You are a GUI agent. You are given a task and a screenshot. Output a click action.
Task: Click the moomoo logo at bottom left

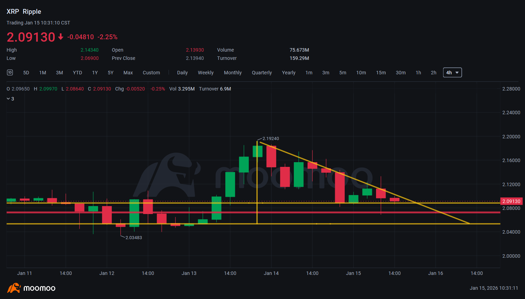tap(31, 288)
